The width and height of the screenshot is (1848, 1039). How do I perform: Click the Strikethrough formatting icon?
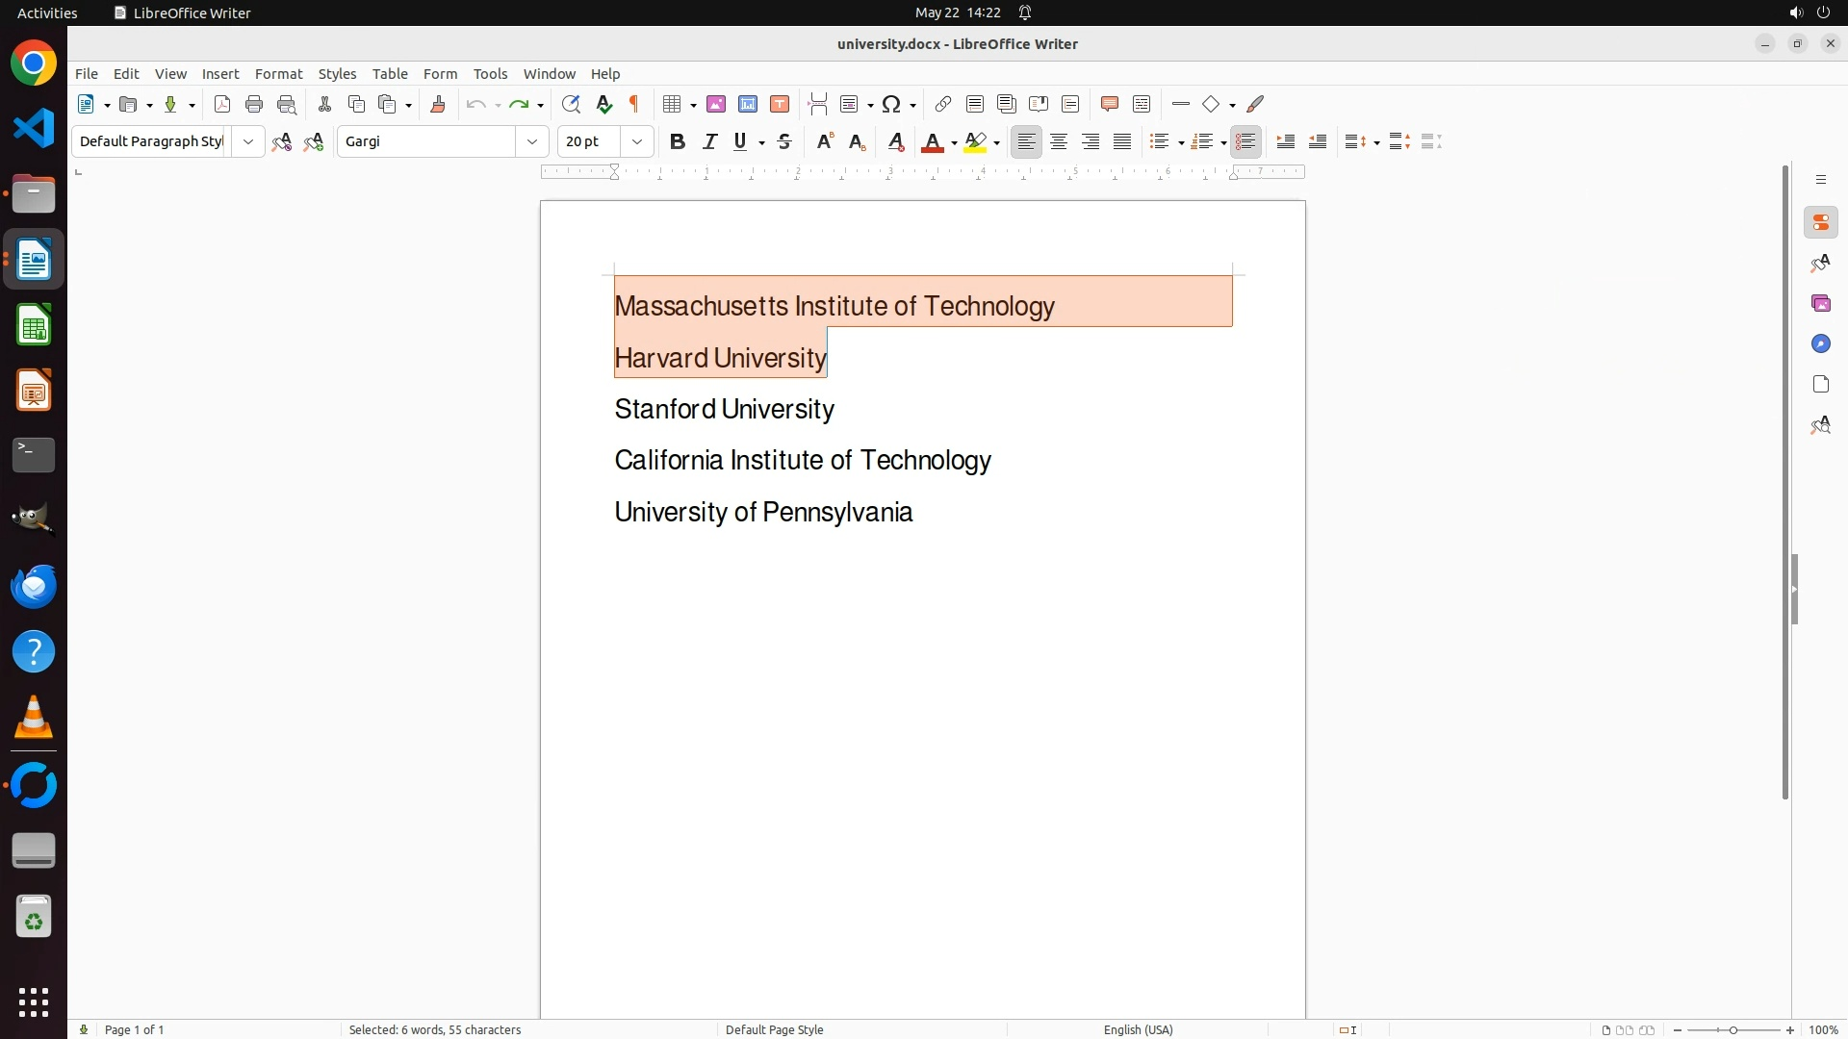point(784,141)
